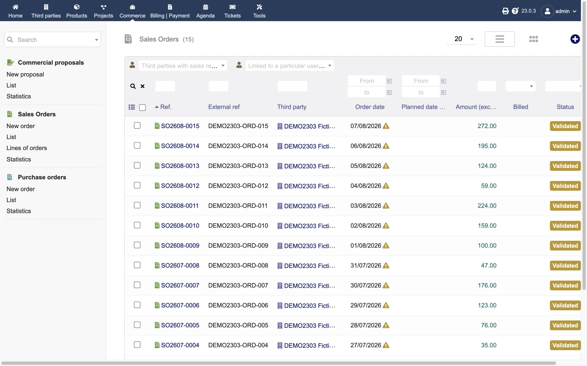Open Lines of orders in sidebar
Screen dimensions: 587x366
[27, 148]
